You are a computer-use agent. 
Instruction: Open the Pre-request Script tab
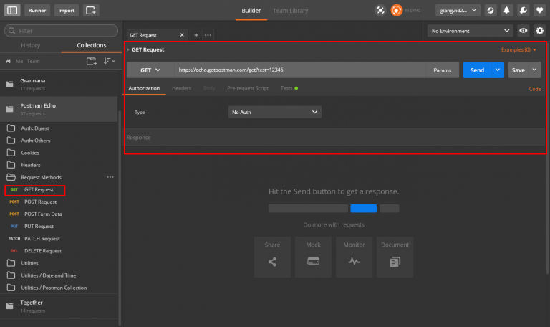click(x=247, y=88)
